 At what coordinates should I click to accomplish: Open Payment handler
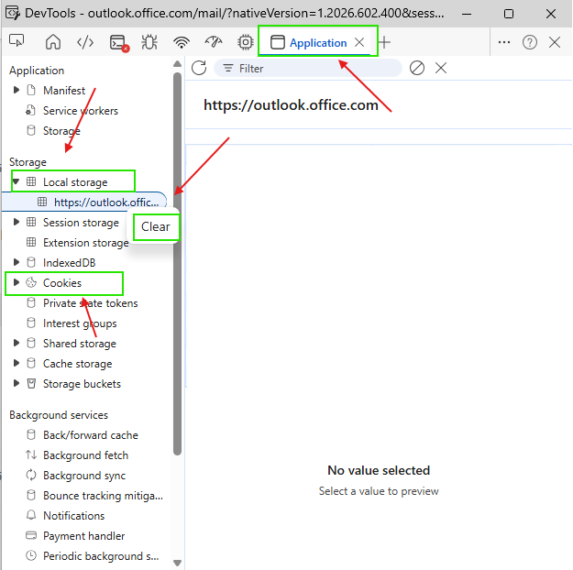coord(83,536)
